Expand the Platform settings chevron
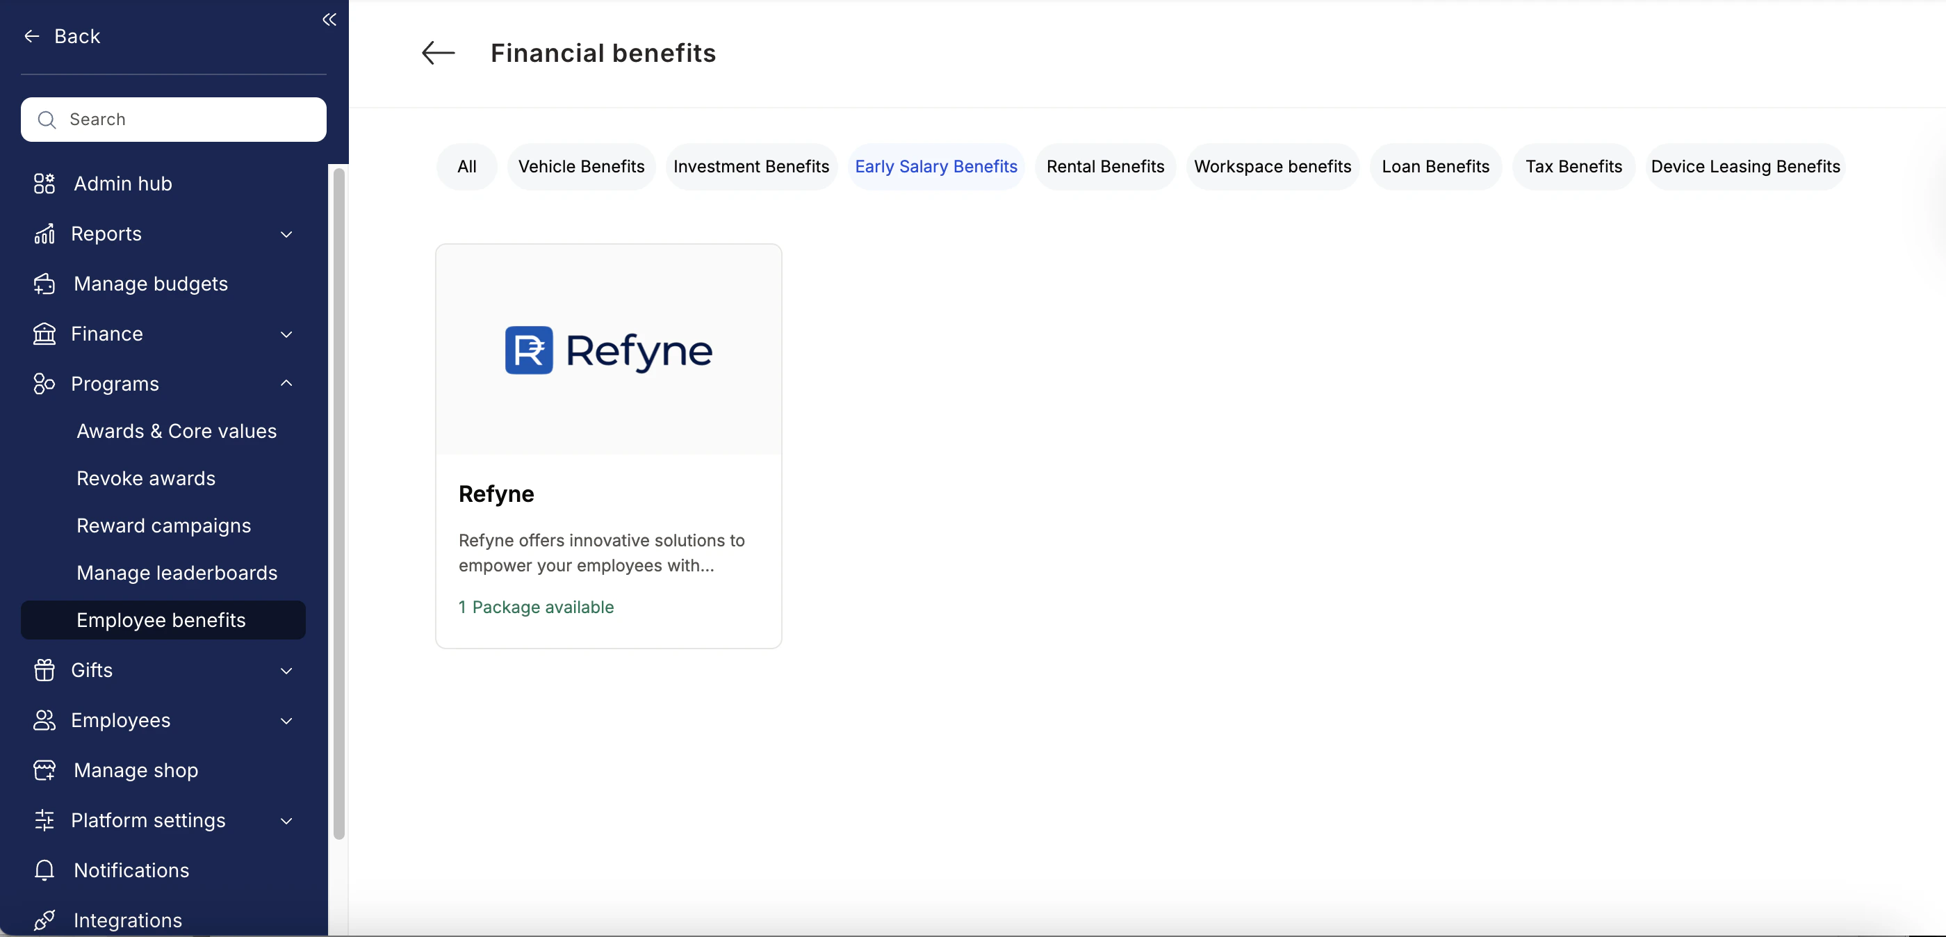 point(286,821)
